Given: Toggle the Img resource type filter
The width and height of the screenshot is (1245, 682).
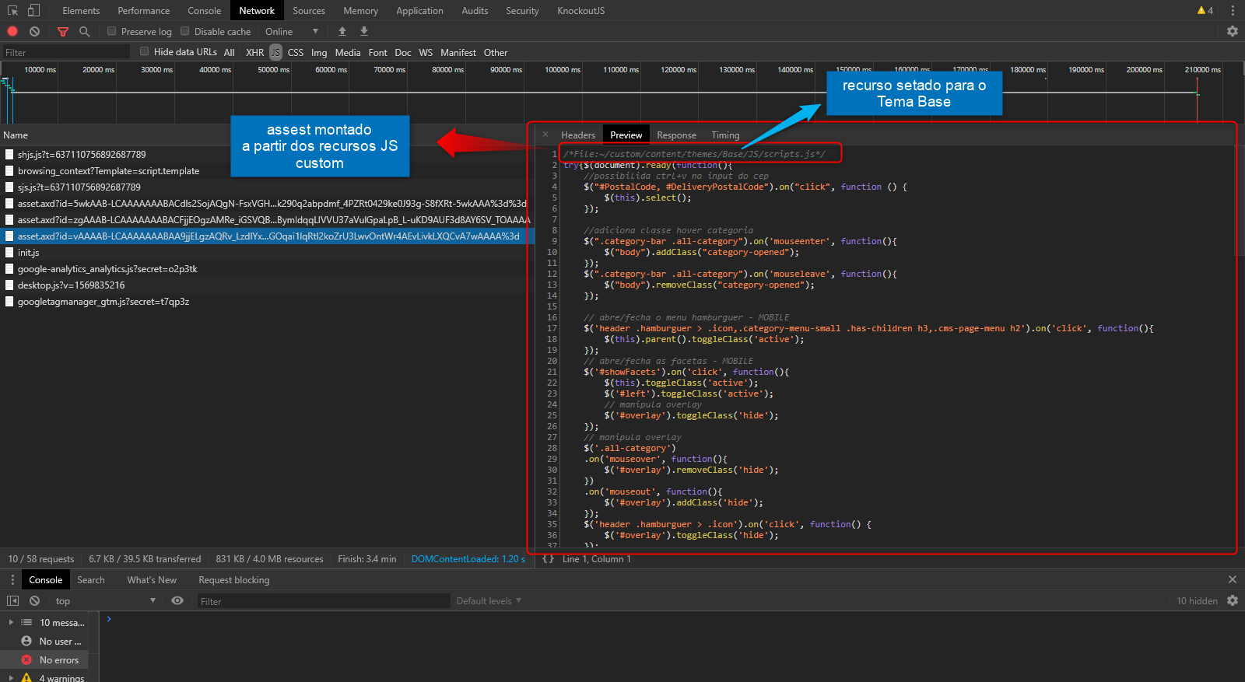Looking at the screenshot, I should tap(319, 52).
